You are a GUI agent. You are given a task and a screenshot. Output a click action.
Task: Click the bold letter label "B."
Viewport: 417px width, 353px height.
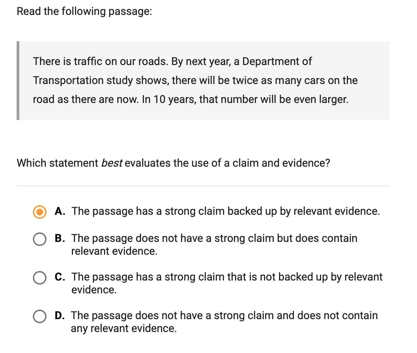click(60, 238)
